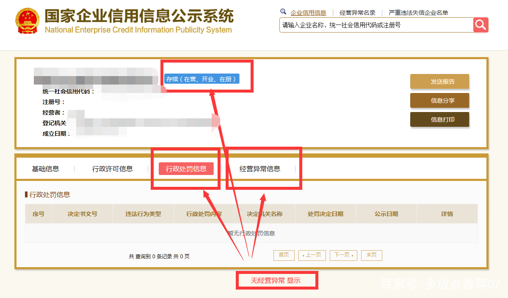Go to 首页 in the pagination
This screenshot has width=508, height=298.
coord(284,255)
